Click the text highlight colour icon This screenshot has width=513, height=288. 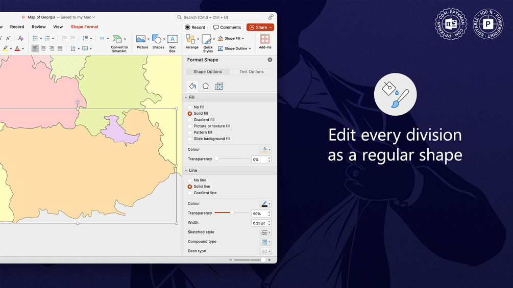pyautogui.click(x=5, y=48)
